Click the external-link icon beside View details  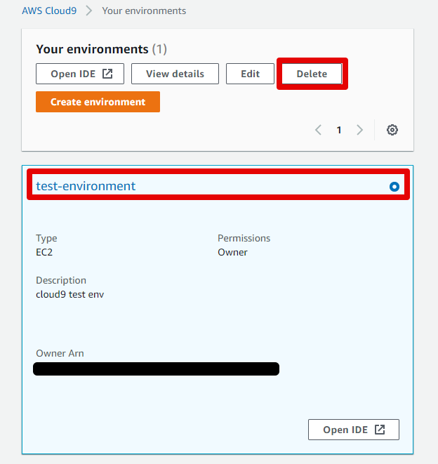click(x=107, y=74)
